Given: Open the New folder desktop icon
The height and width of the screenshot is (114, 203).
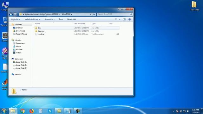Looking at the screenshot, I should pyautogui.click(x=194, y=6).
